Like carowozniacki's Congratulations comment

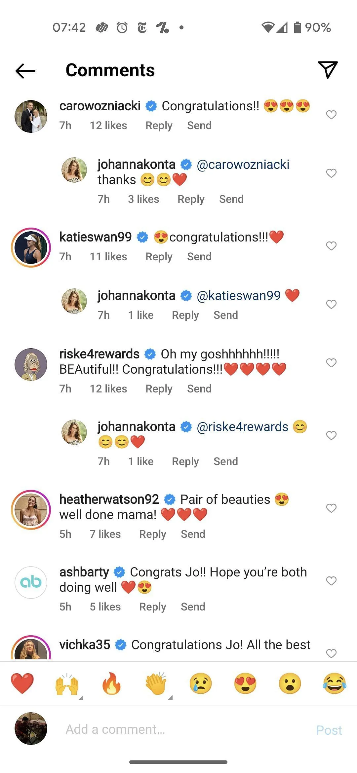331,115
